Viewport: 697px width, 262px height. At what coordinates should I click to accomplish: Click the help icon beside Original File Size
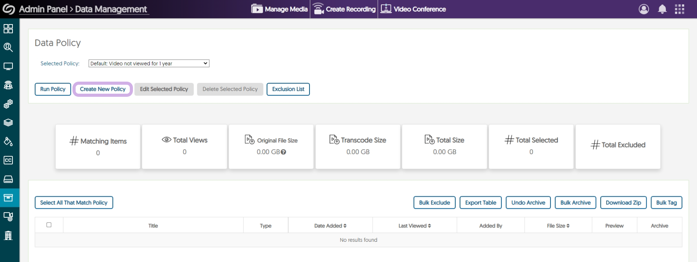tap(283, 152)
